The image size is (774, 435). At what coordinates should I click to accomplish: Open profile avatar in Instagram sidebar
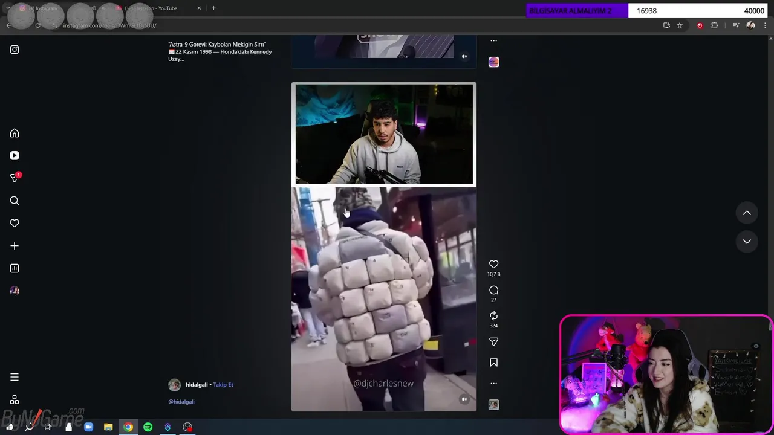tap(15, 291)
